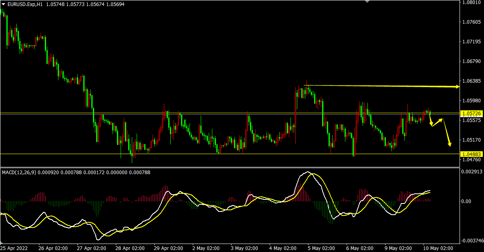Click the 1.08010 price scale label
Viewport: 484px width, 252px height.
[x=471, y=2]
